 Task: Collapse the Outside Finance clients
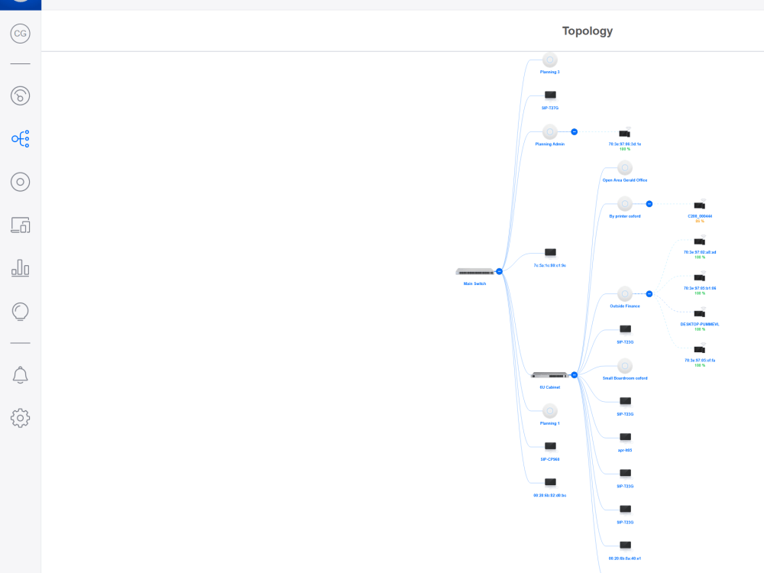(x=649, y=294)
